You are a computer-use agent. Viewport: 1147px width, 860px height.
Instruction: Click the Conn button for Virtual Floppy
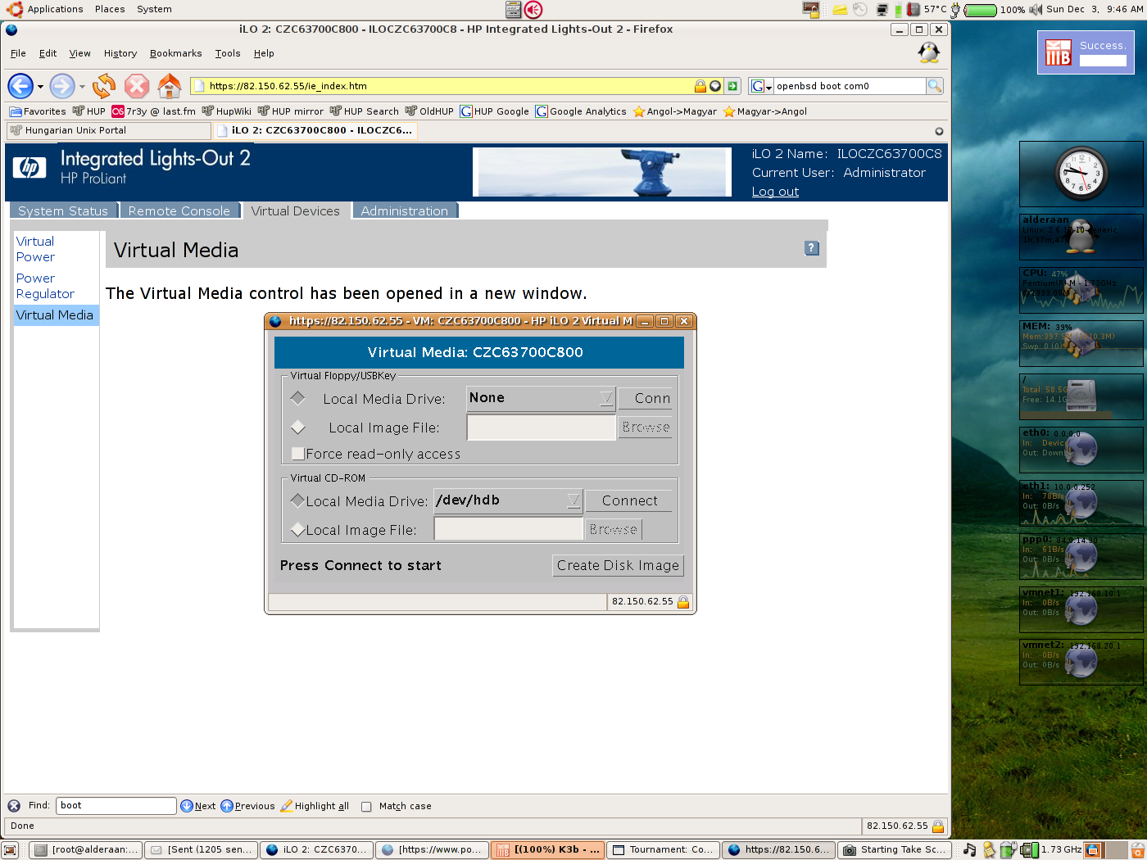click(646, 398)
